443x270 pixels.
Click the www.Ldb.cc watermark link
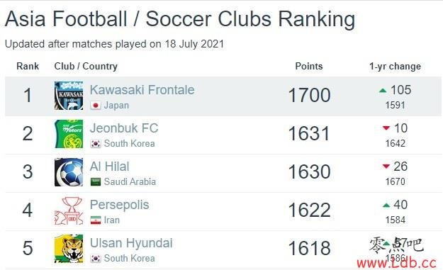click(x=396, y=263)
